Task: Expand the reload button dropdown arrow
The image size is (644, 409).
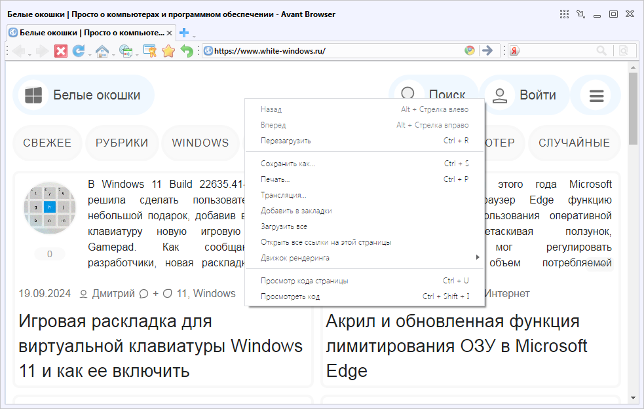Action: click(x=89, y=54)
